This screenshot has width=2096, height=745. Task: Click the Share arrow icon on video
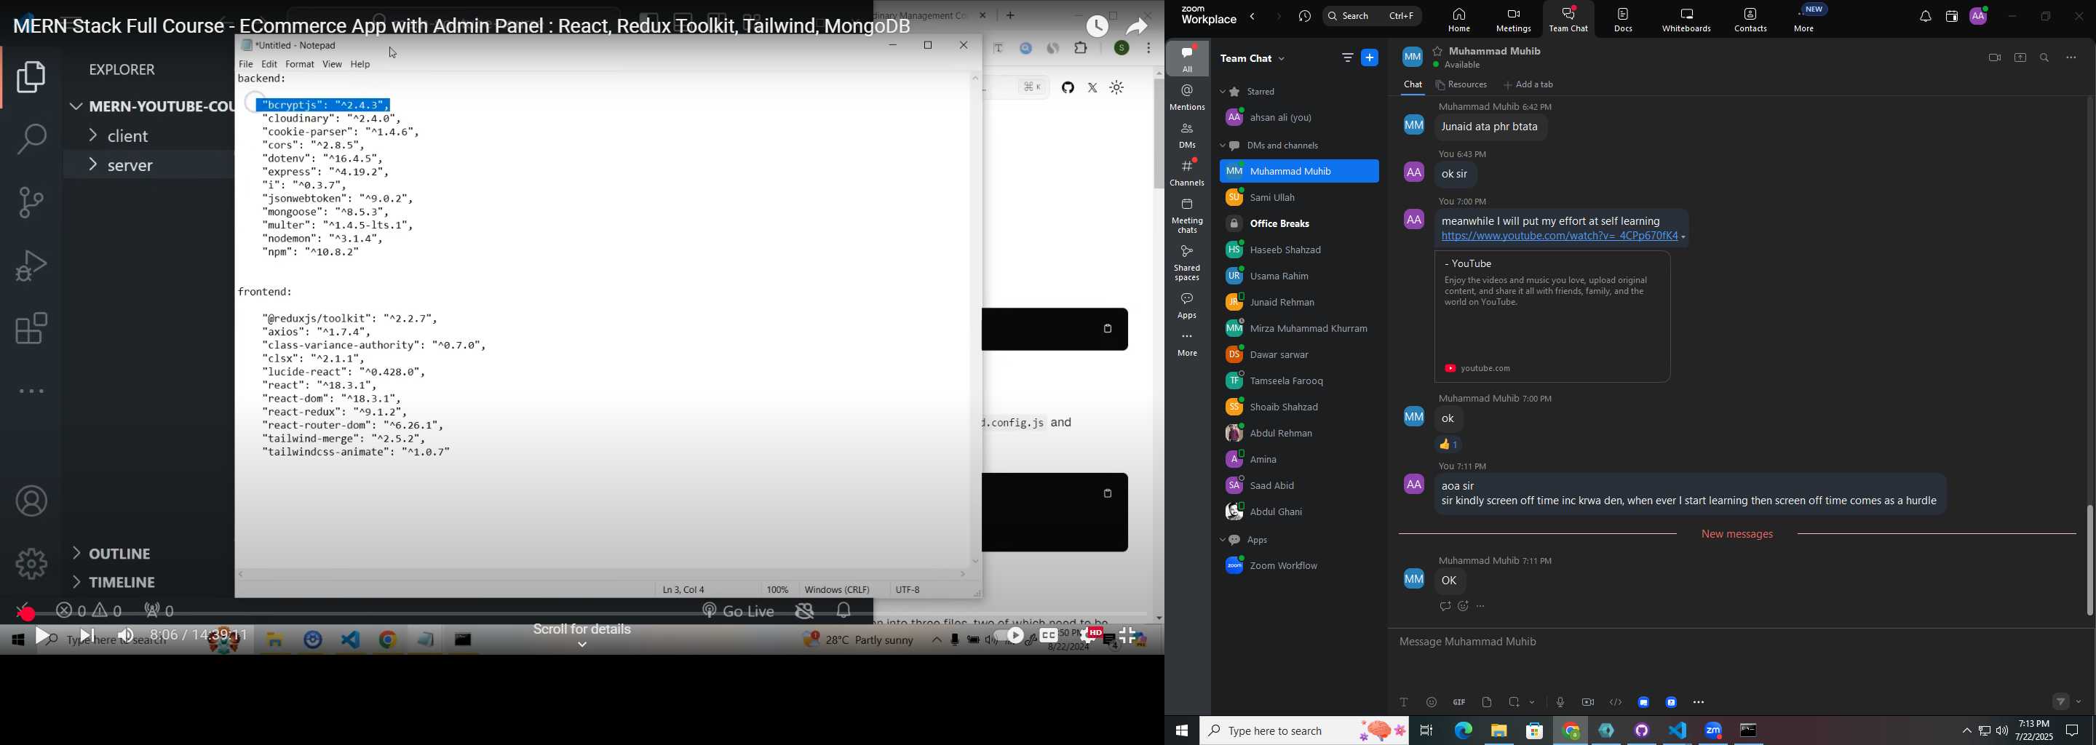pos(1138,26)
